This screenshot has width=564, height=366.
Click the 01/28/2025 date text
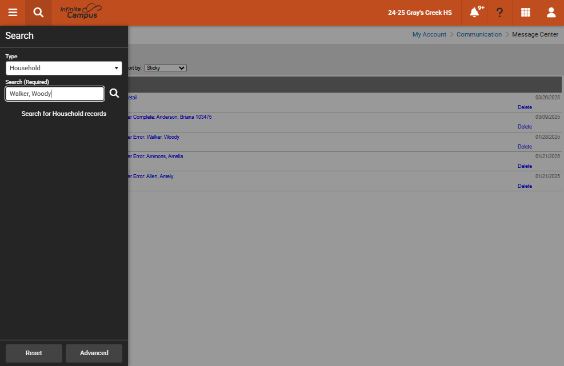(x=547, y=137)
